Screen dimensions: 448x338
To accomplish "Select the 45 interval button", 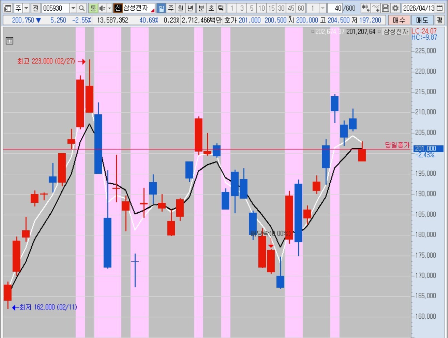I will click(291, 8).
